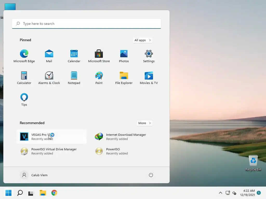Show hidden icons in system tray
The height and width of the screenshot is (199, 266).
[220, 193]
